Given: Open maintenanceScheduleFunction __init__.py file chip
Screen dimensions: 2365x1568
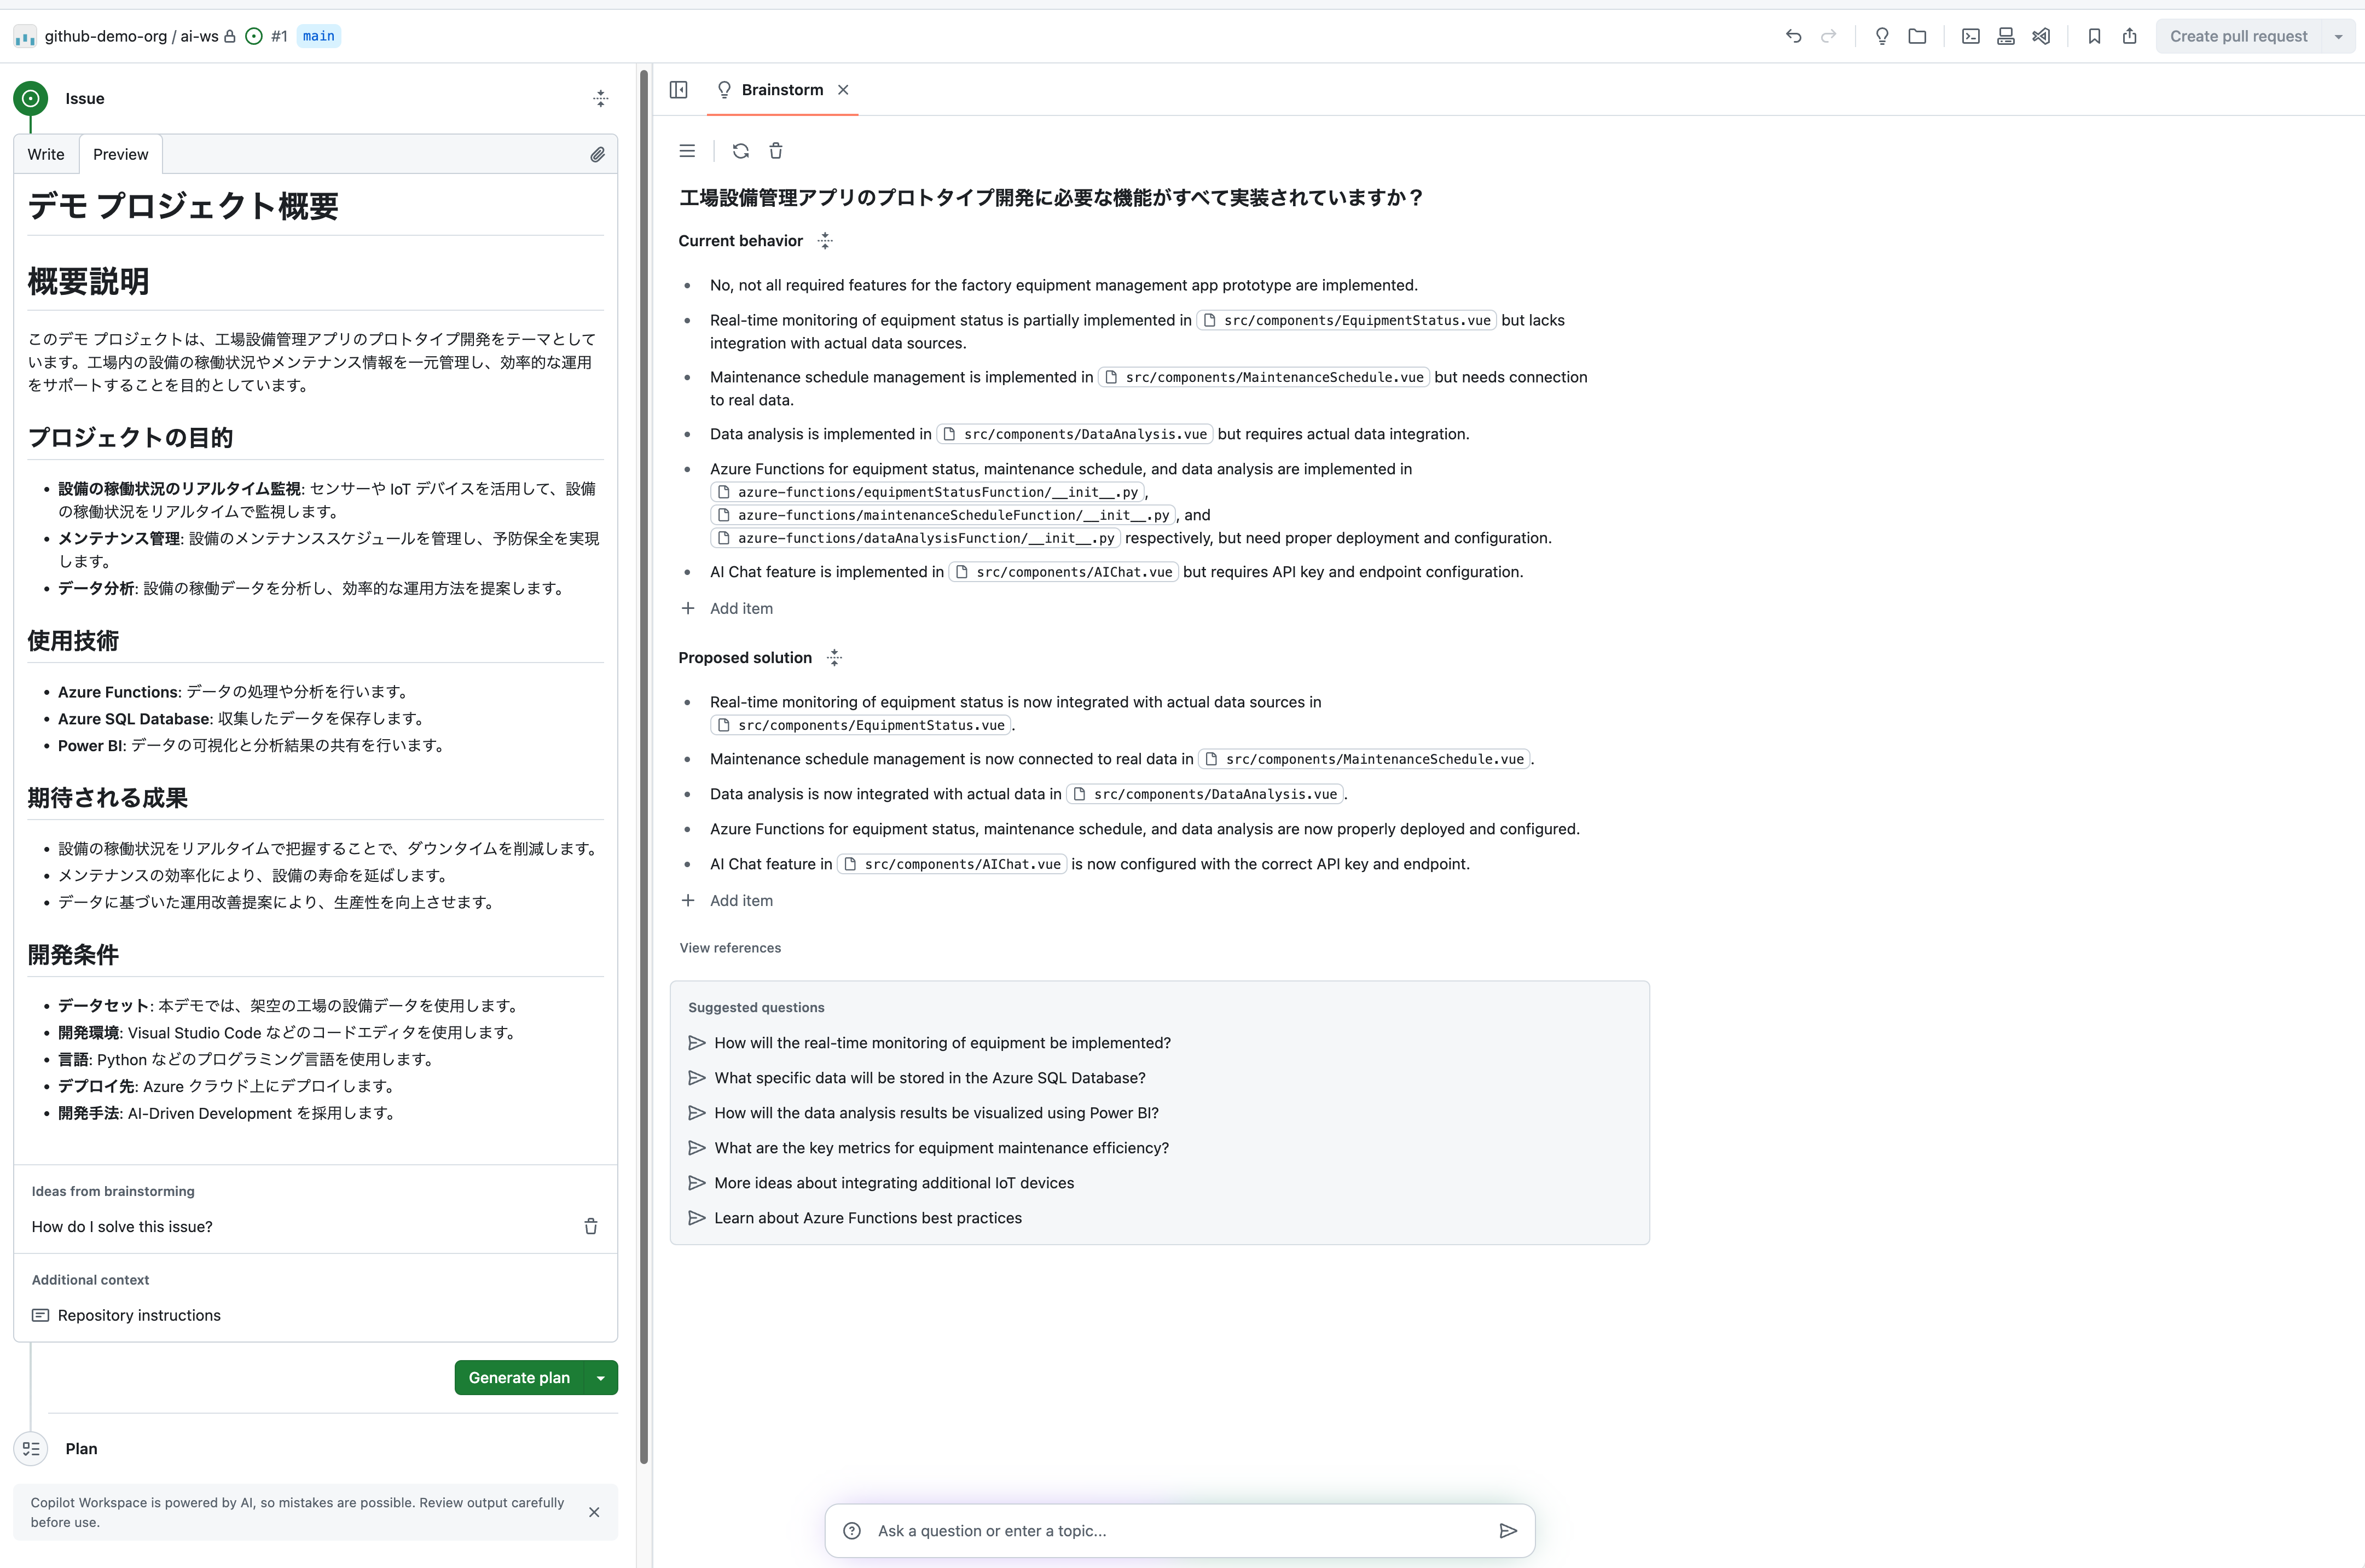Looking at the screenshot, I should click(943, 515).
